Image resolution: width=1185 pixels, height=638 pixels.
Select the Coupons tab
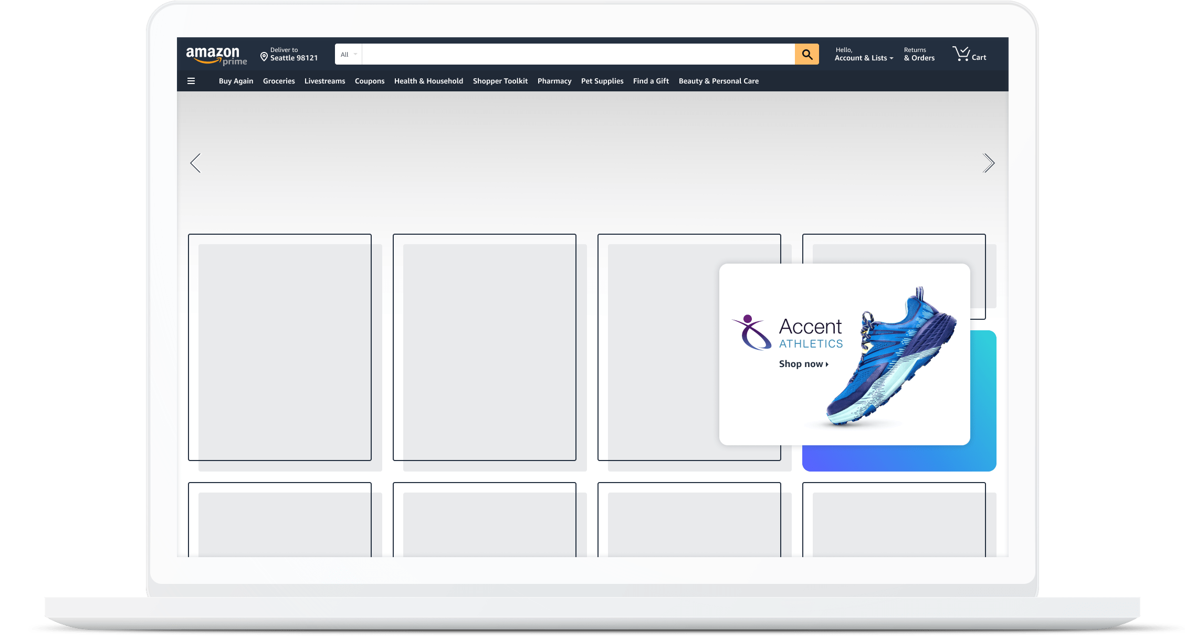(370, 81)
